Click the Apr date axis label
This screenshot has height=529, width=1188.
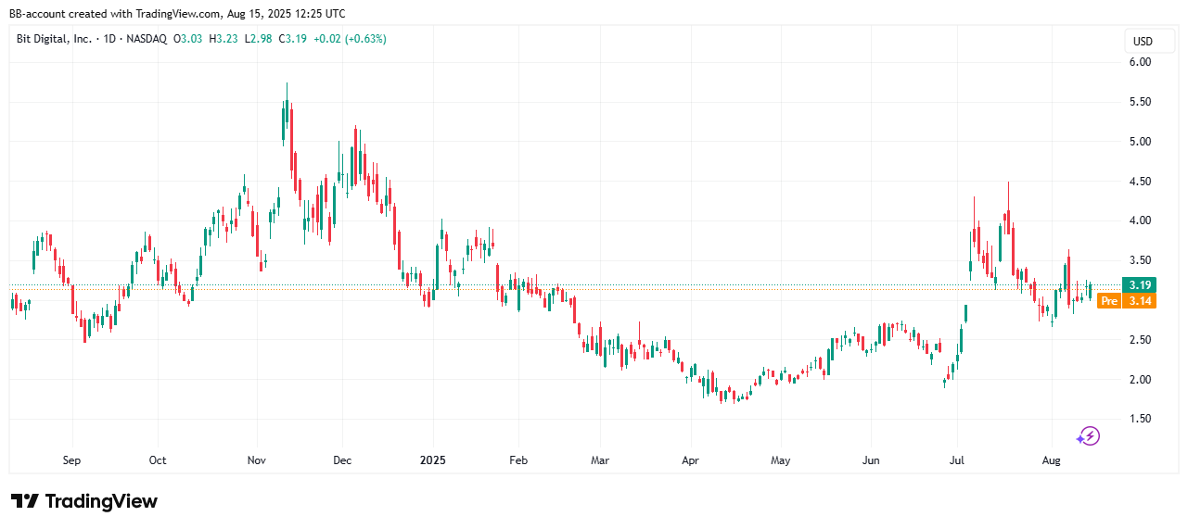[x=689, y=460]
